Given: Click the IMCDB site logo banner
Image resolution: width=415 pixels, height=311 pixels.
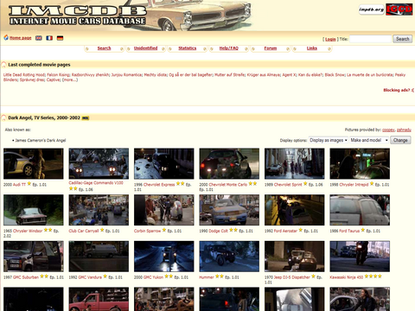Looking at the screenshot, I should coord(78,15).
